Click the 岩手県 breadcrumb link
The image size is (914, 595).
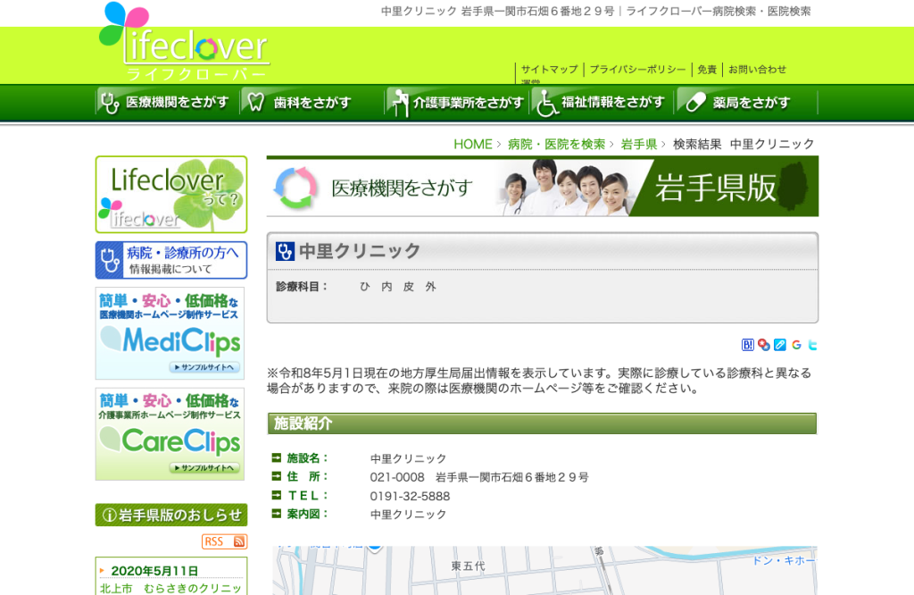click(639, 144)
